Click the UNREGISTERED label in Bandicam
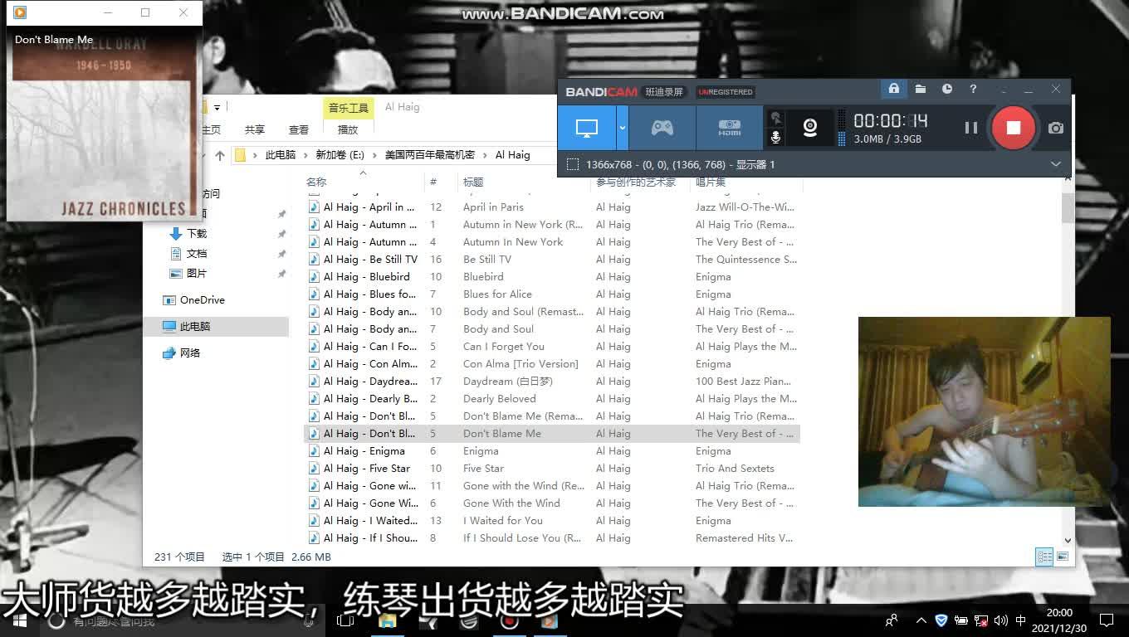 coord(725,92)
